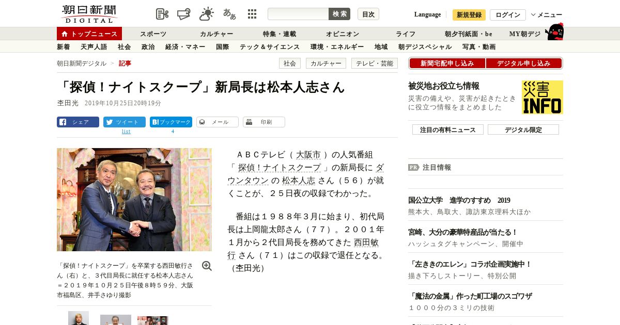
Task: Enlarge photo with the magnifier icon
Action: [207, 266]
